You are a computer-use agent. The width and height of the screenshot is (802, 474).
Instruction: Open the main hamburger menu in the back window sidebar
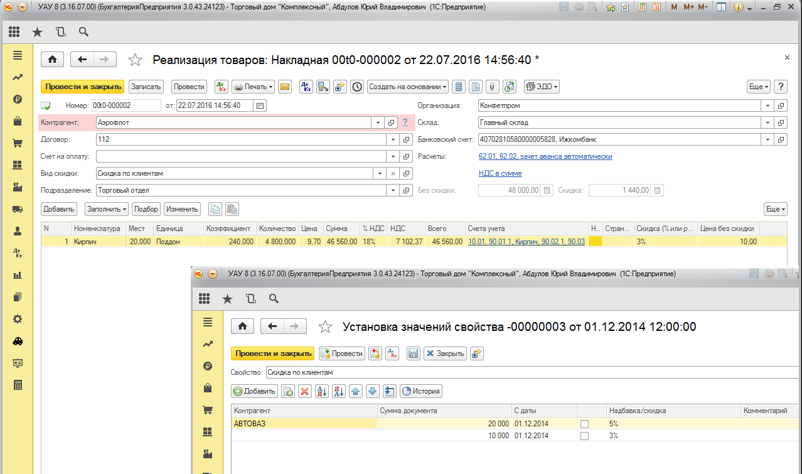coord(18,55)
